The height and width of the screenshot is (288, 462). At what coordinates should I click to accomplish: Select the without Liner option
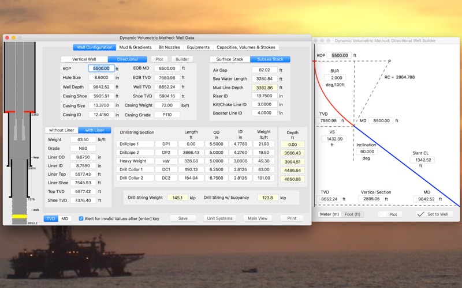[62, 130]
